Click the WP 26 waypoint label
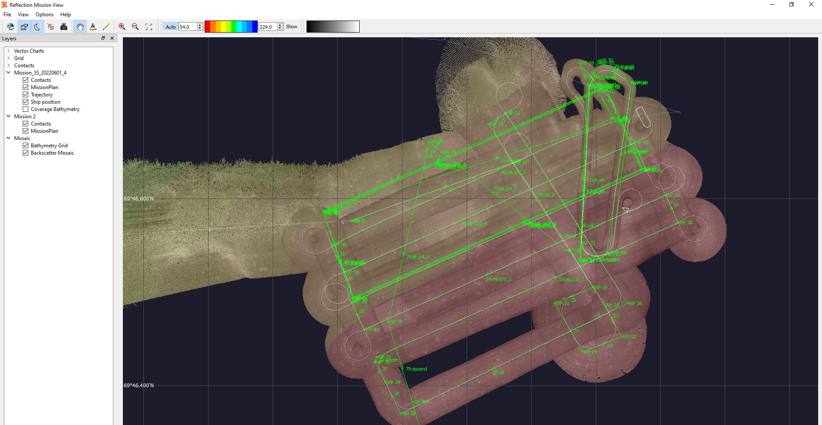 (x=635, y=303)
